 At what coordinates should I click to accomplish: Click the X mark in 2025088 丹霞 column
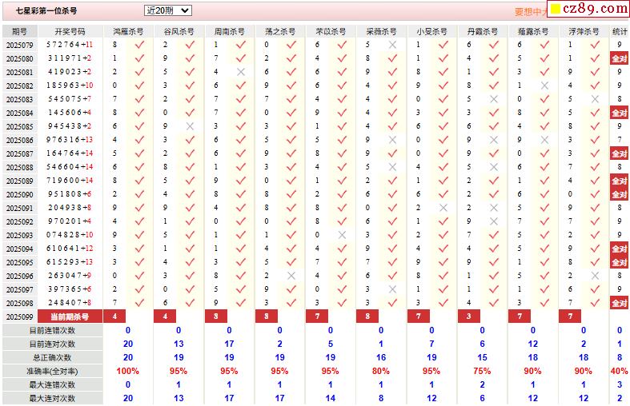tap(494, 167)
